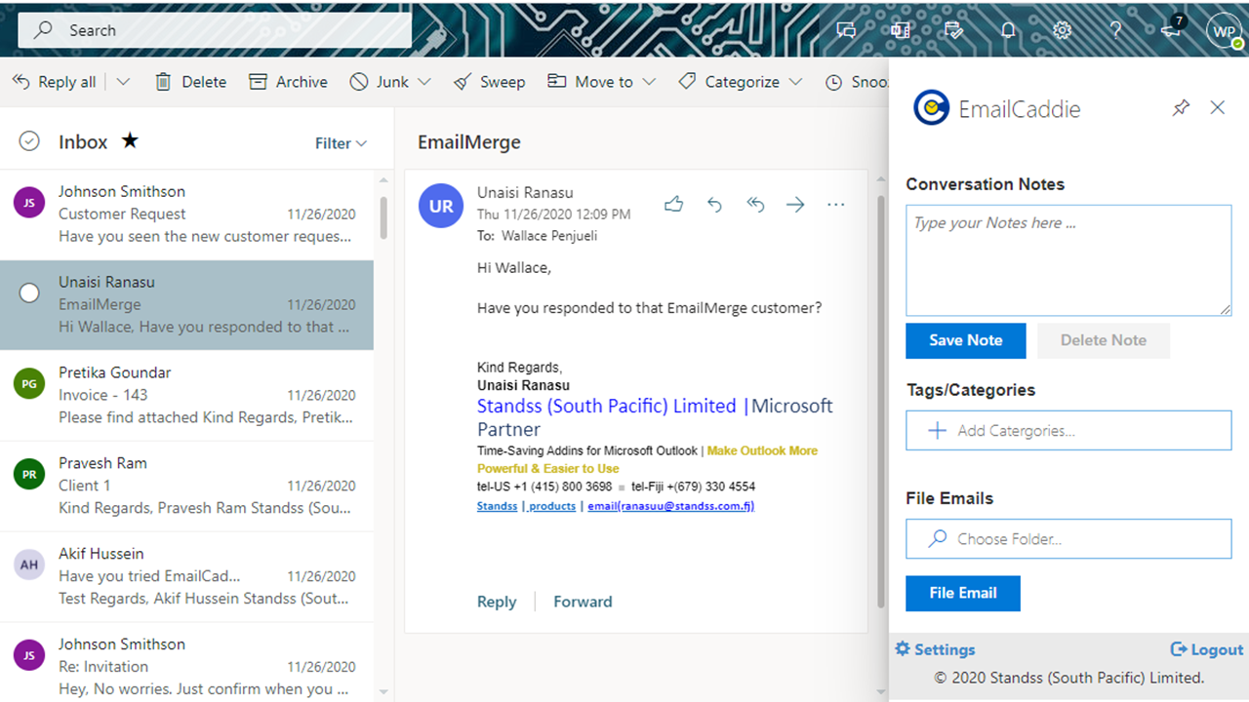Open the WP account avatar
Screen dimensions: 1249x702
(x=1224, y=31)
